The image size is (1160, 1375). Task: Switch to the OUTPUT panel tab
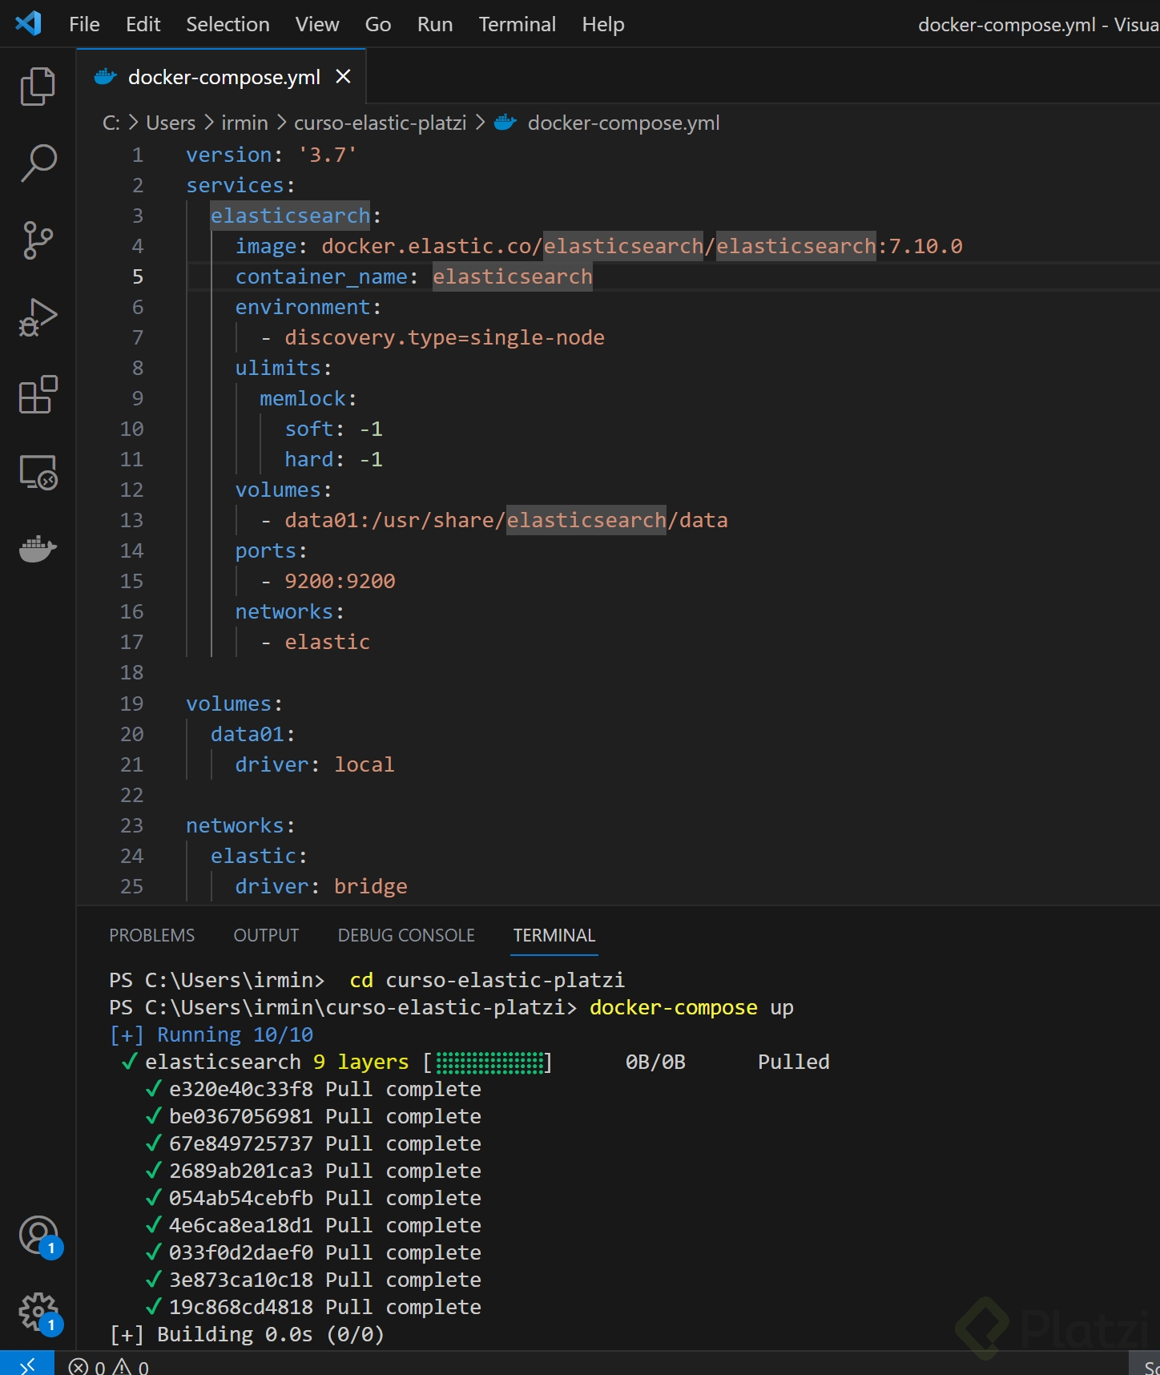pyautogui.click(x=266, y=935)
